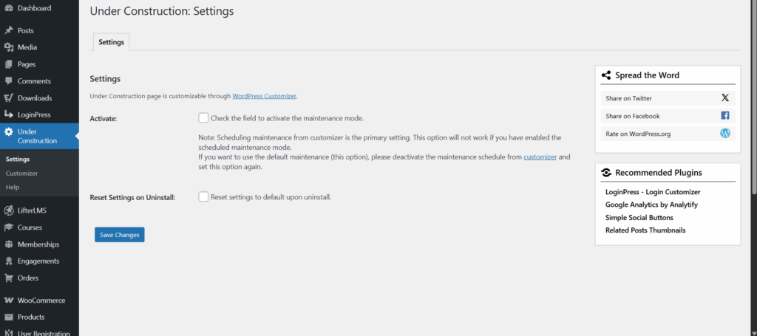The width and height of the screenshot is (757, 336).
Task: Open the Memberships menu
Action: pos(40,244)
